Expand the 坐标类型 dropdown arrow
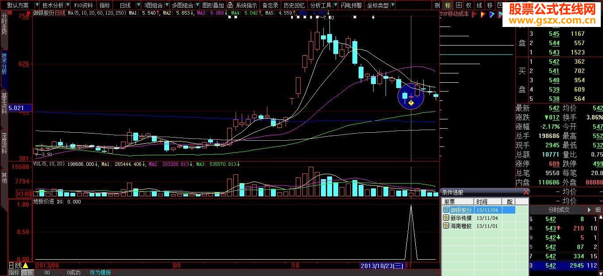 tap(393, 5)
